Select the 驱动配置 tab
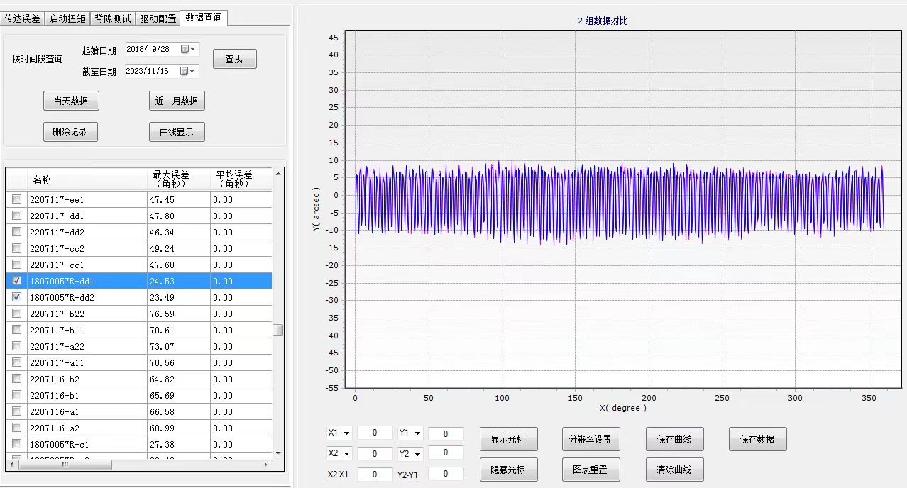 158,18
